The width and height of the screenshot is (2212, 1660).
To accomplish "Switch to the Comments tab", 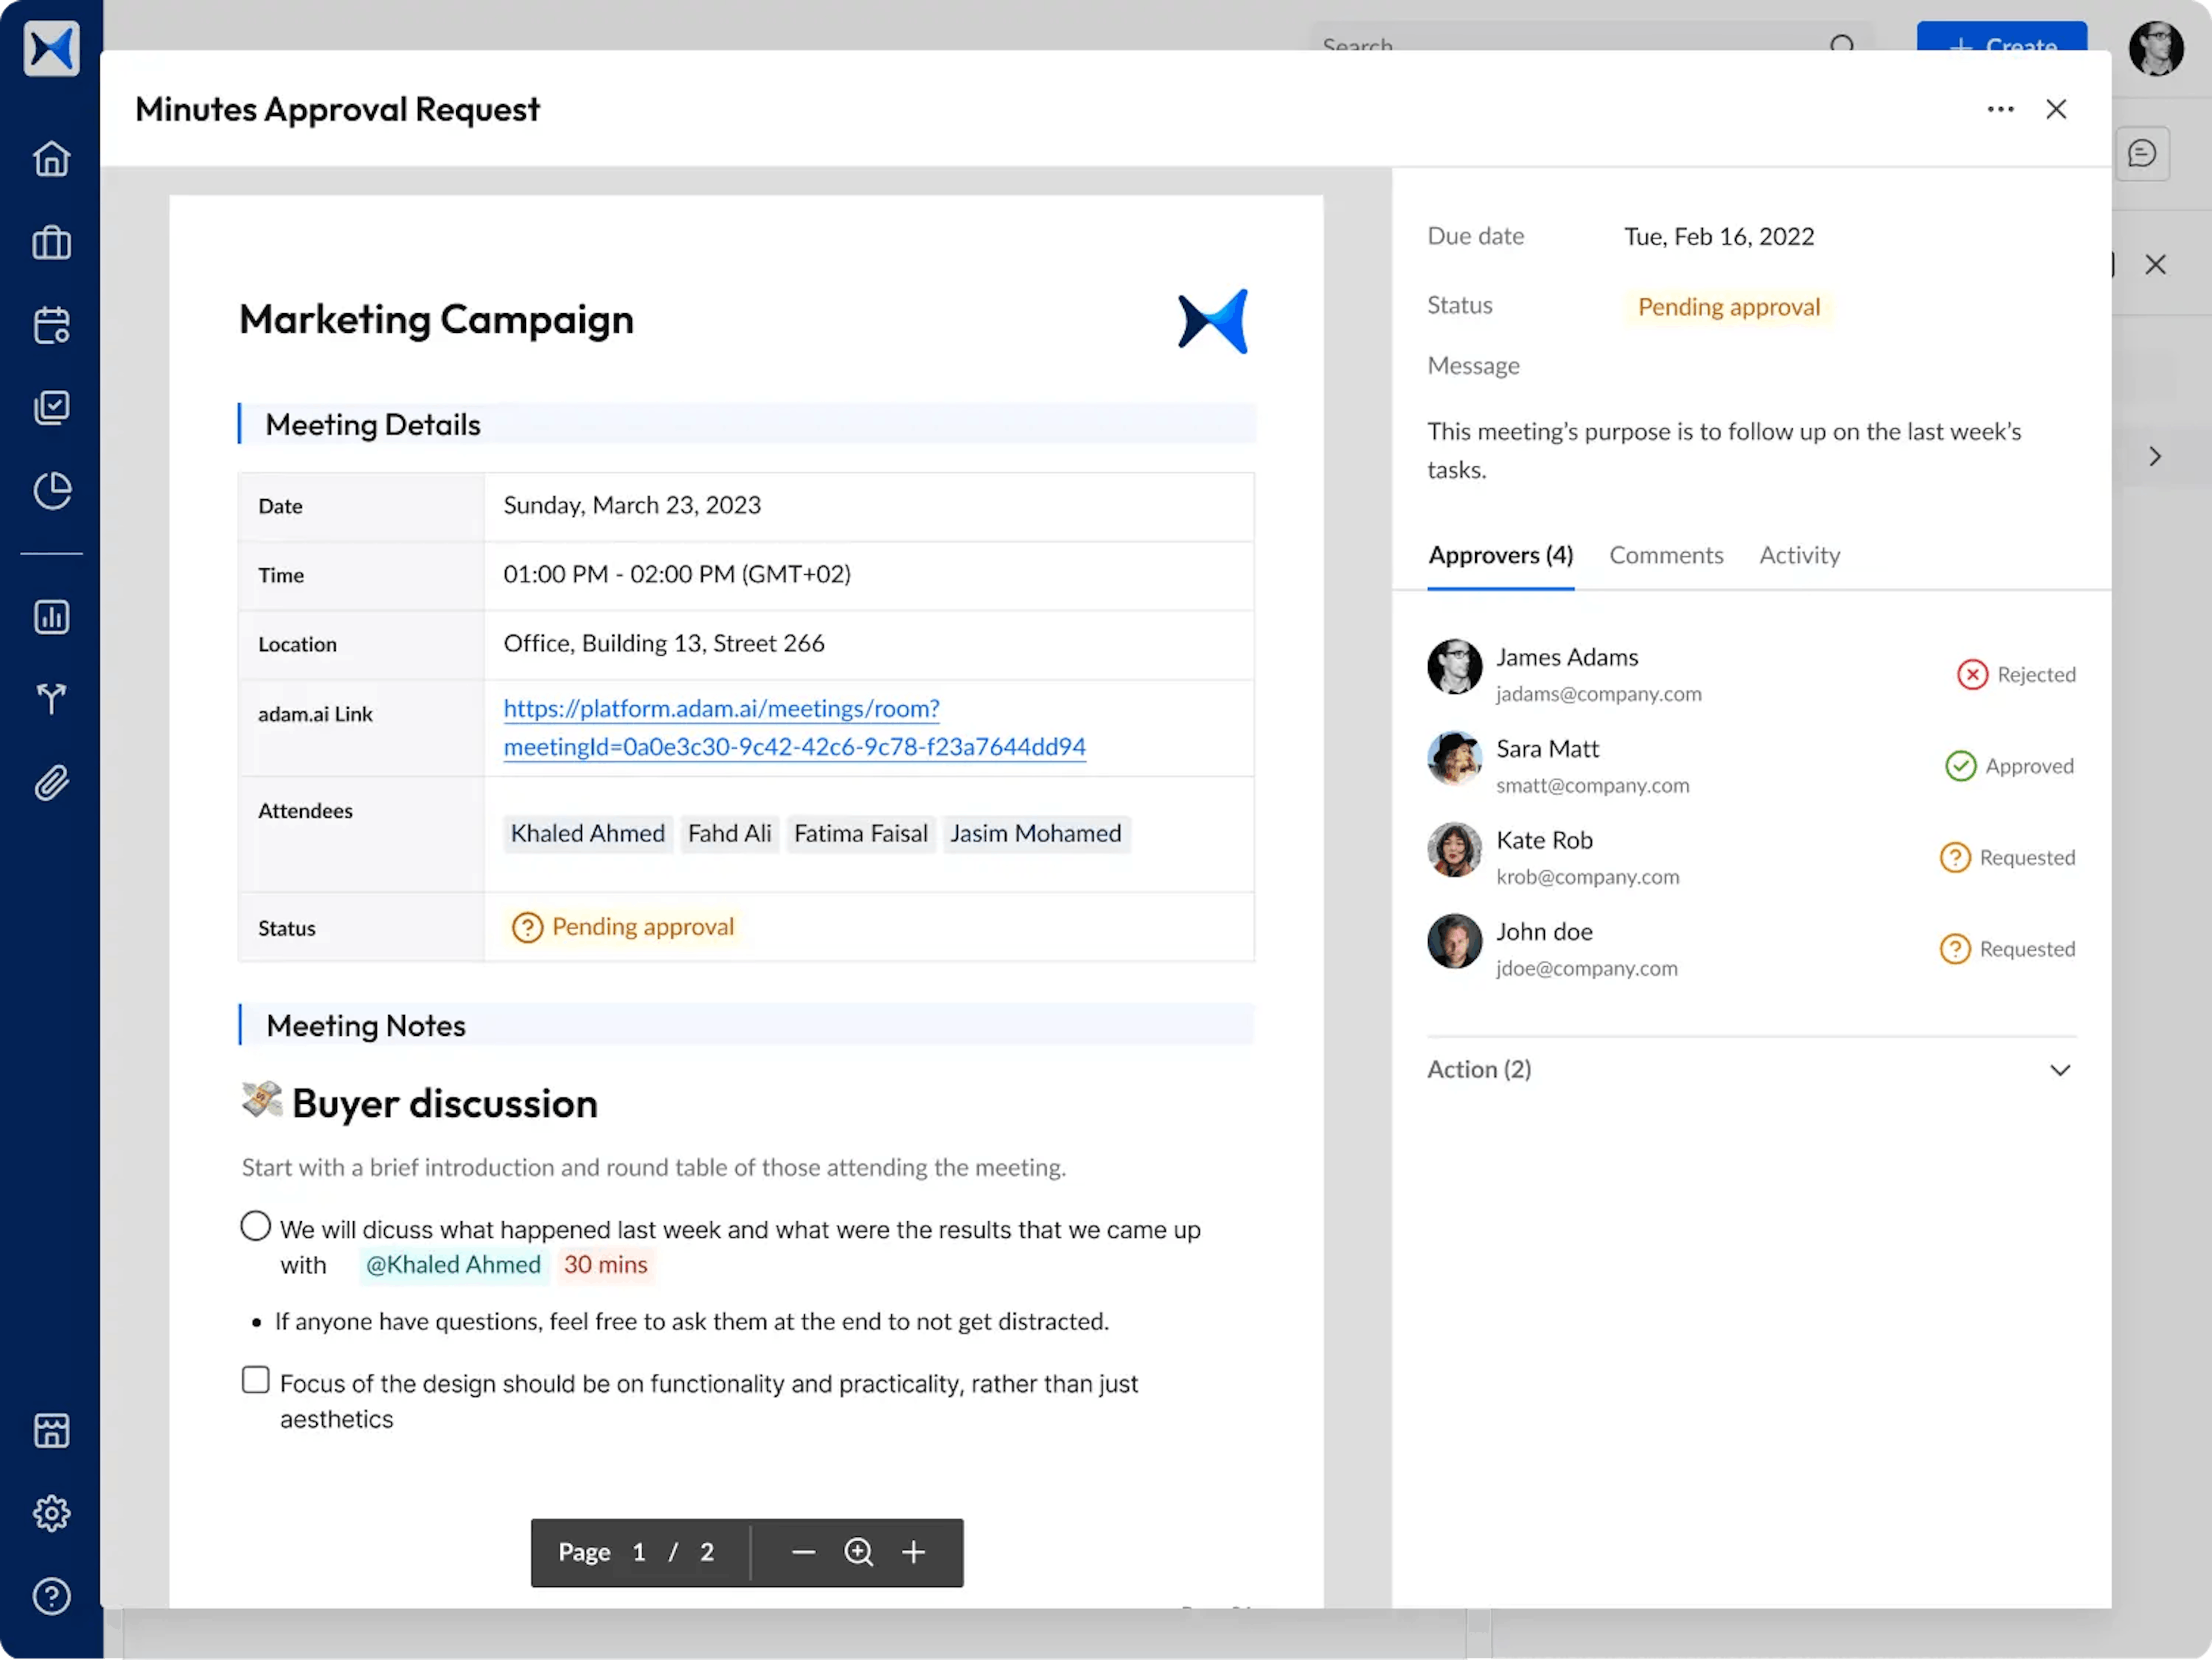I will (x=1666, y=556).
